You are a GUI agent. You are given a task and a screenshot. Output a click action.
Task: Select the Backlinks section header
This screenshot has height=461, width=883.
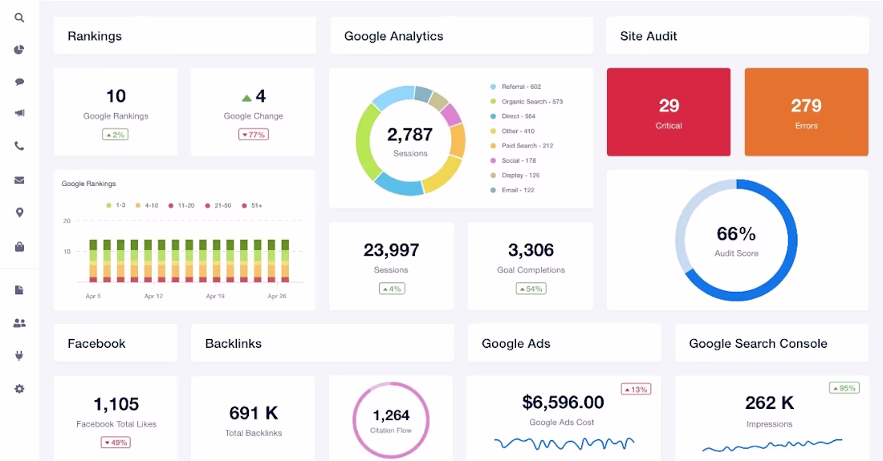pyautogui.click(x=322, y=343)
